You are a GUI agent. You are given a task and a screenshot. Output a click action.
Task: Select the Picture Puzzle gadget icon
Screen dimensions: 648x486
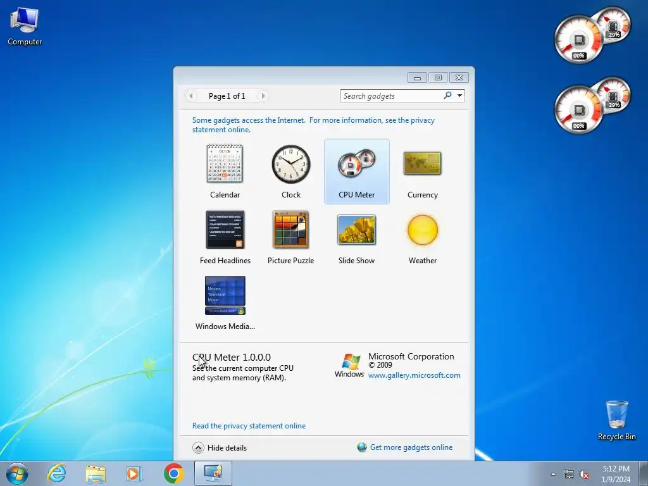coord(291,230)
